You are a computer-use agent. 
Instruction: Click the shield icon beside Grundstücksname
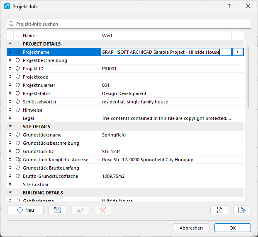click(x=17, y=135)
